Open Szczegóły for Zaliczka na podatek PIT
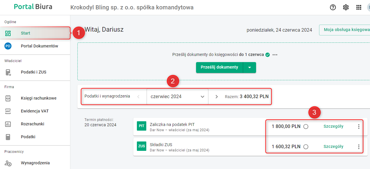Screen dimensions: 370x169 (334, 127)
